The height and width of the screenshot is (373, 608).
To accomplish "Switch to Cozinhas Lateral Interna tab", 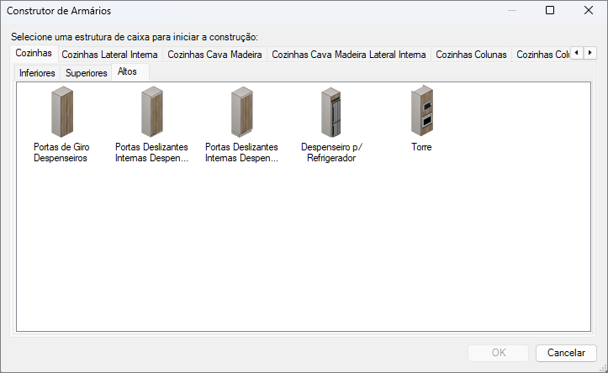I will point(109,55).
